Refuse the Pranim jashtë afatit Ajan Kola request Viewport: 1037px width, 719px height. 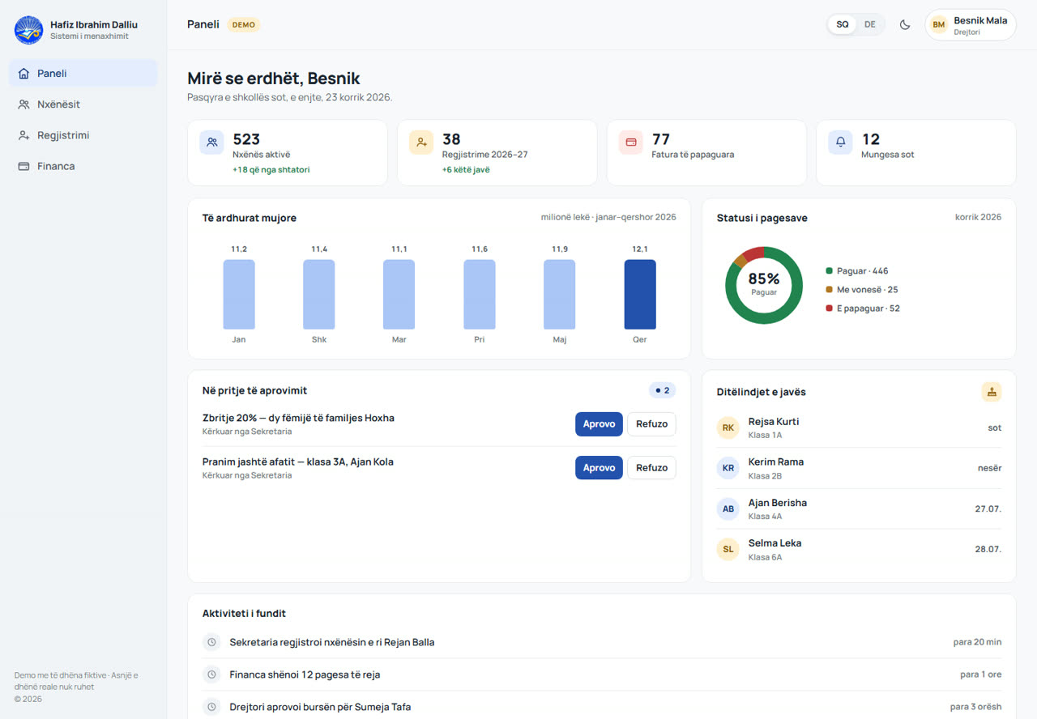pos(651,467)
